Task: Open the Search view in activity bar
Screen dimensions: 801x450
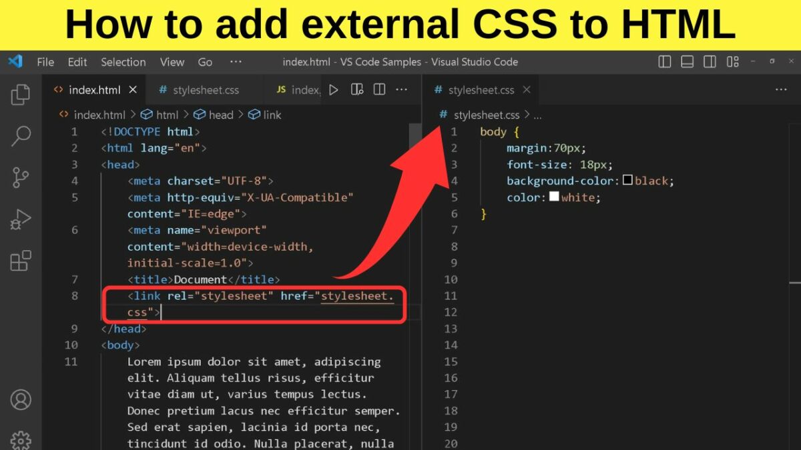Action: (x=21, y=136)
